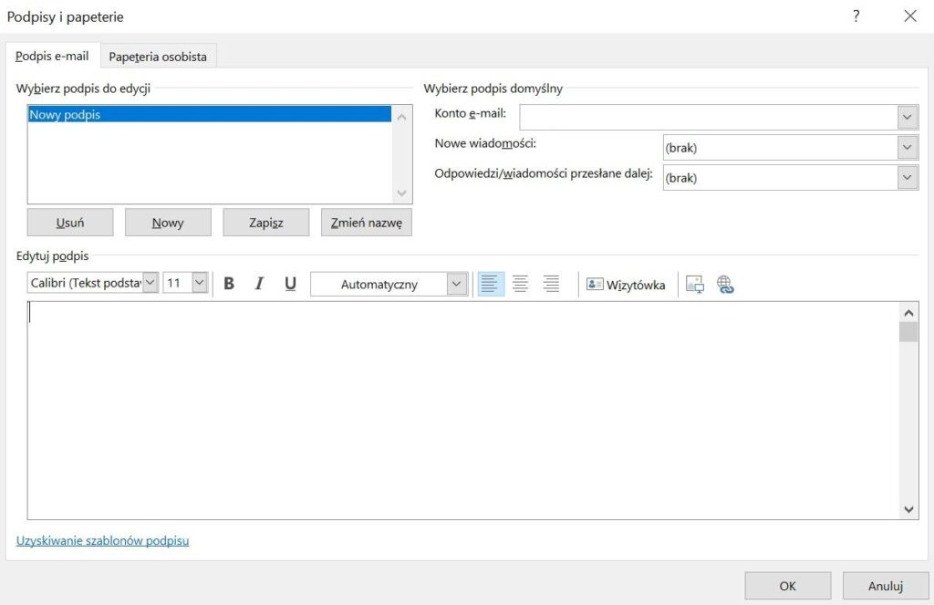Viewport: 934px width, 605px height.
Task: Open the Automatyczny font color picker
Action: click(456, 284)
